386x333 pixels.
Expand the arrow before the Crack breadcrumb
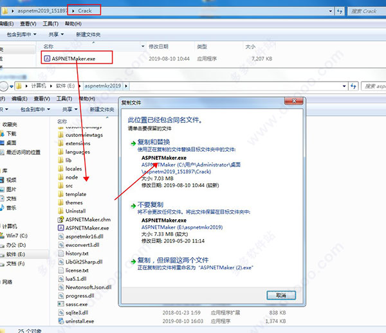(x=73, y=11)
